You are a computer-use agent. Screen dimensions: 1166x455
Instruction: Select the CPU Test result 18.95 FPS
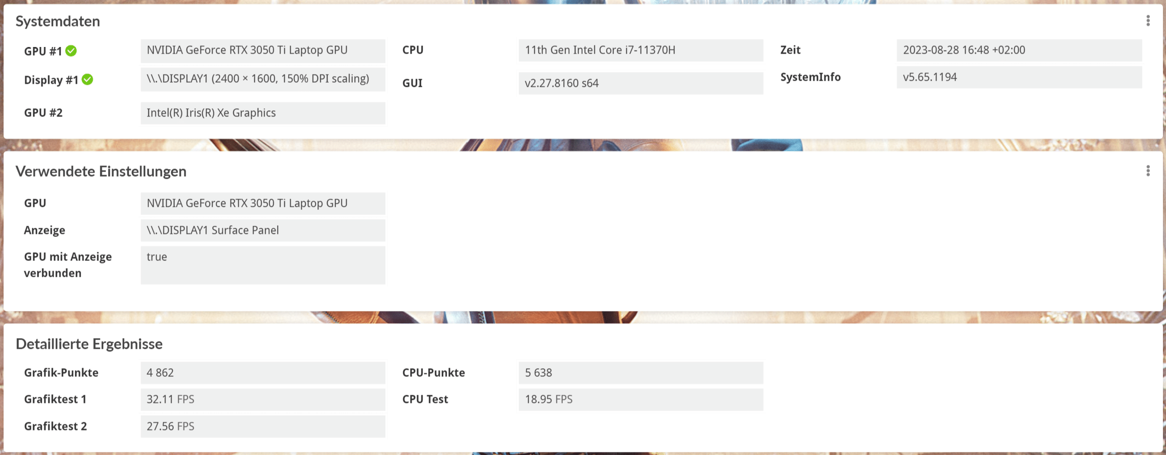[x=641, y=399]
